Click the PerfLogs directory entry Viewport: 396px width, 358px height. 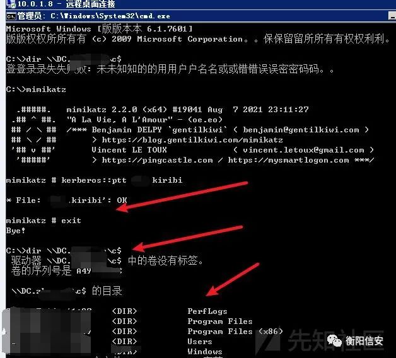click(207, 311)
